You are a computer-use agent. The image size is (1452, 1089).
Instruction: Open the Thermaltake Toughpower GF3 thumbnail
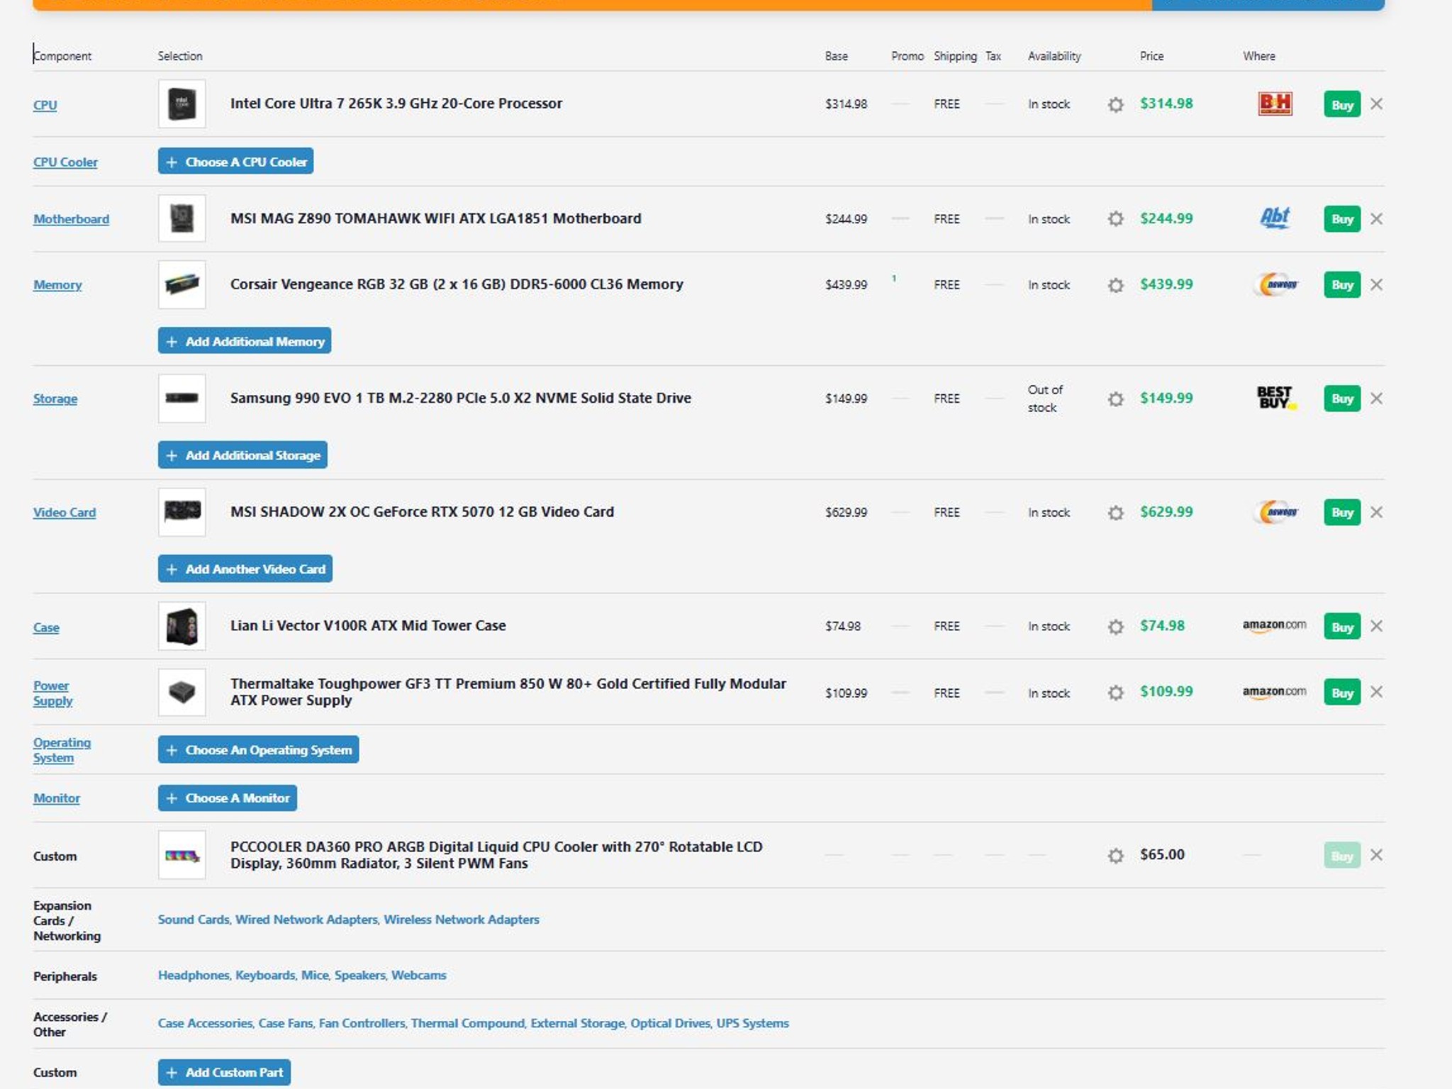[182, 692]
